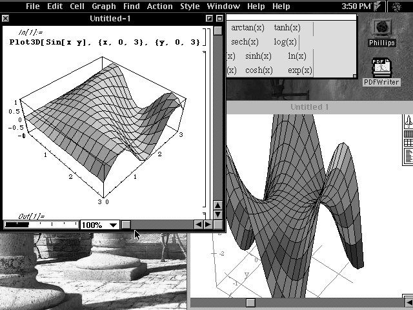Click the right arrow of Untitled-1 horizontal scrollbar
Viewport: 413px width, 310px height.
pyautogui.click(x=208, y=225)
